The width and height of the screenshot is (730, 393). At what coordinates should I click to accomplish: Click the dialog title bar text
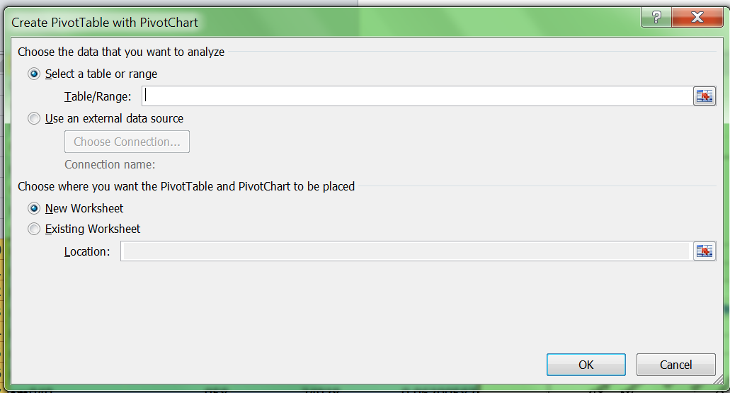click(105, 23)
